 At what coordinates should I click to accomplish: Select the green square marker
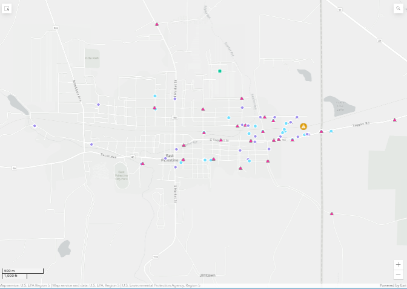[x=220, y=71]
